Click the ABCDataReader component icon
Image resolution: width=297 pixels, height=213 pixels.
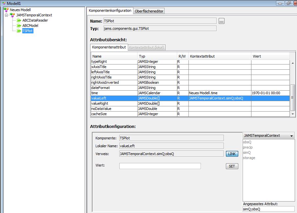click(19, 20)
